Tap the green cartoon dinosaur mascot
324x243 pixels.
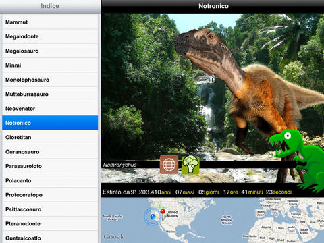click(297, 161)
